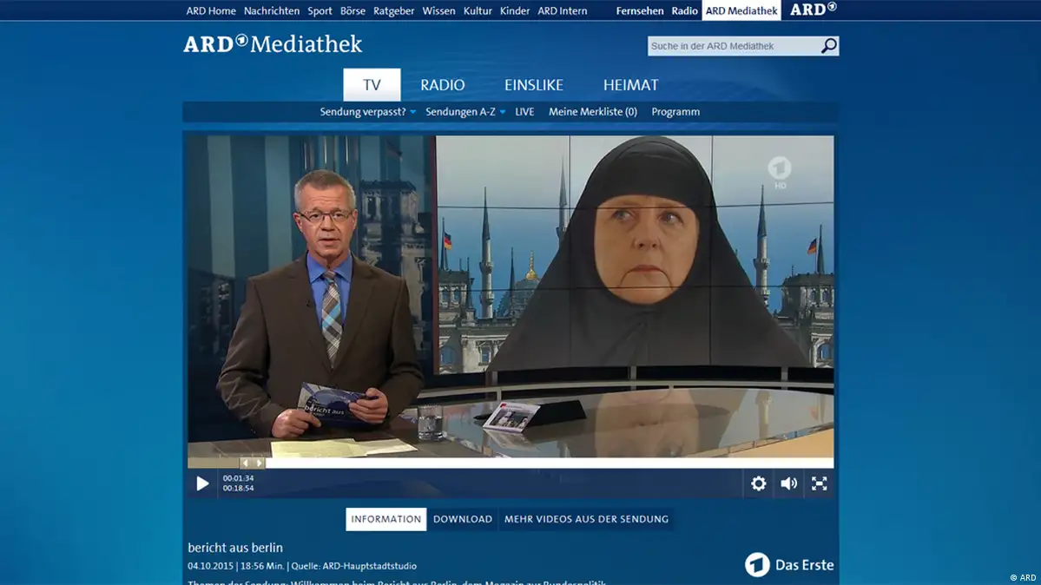Screen dimensions: 1041x585
Task: Show "Mehr Videos aus der Sendung"
Action: tap(586, 519)
